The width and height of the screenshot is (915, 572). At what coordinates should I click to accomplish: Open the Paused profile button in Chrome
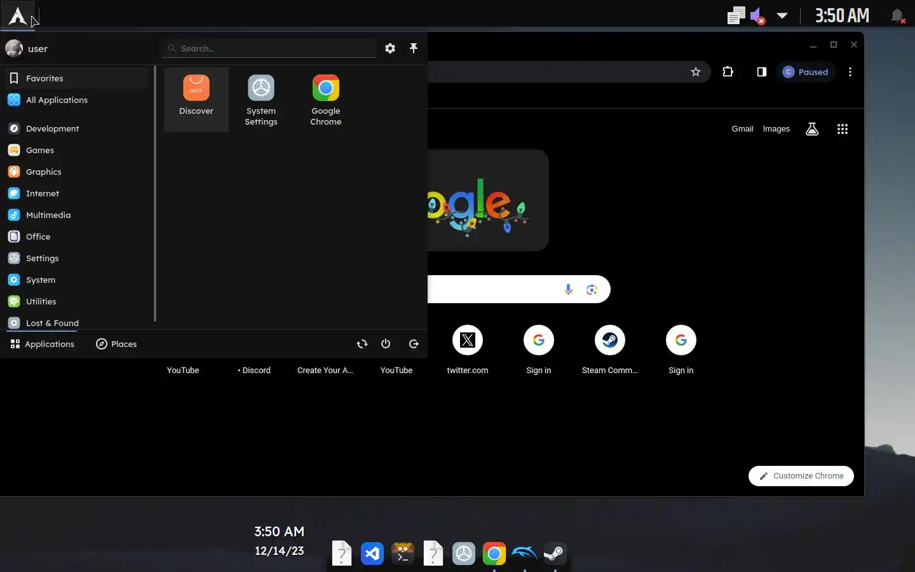[805, 72]
